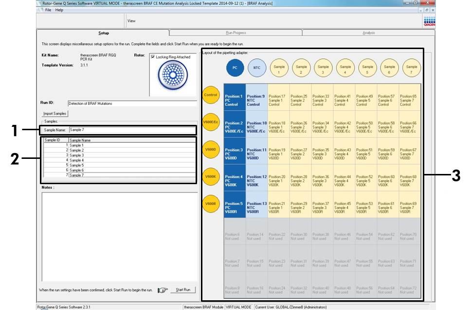
Task: Select the yellow Control row circle
Action: tap(211, 95)
